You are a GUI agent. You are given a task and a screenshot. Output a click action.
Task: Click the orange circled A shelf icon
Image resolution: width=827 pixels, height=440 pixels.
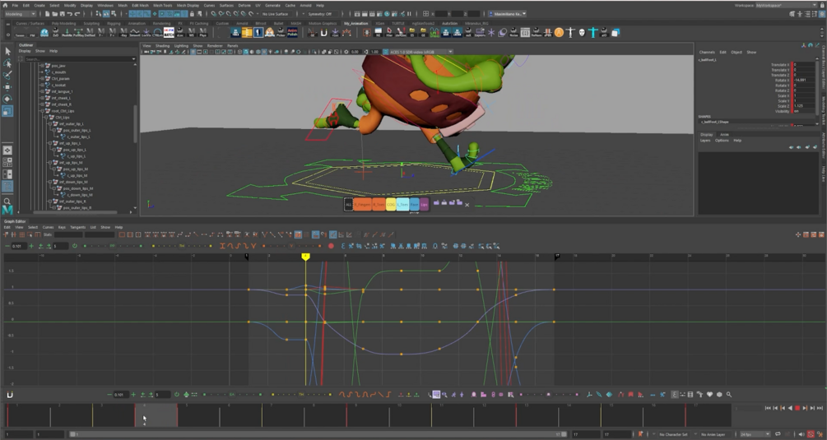(x=559, y=33)
